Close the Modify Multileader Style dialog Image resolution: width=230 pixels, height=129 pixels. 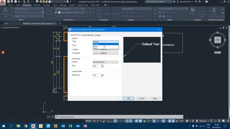(160, 29)
